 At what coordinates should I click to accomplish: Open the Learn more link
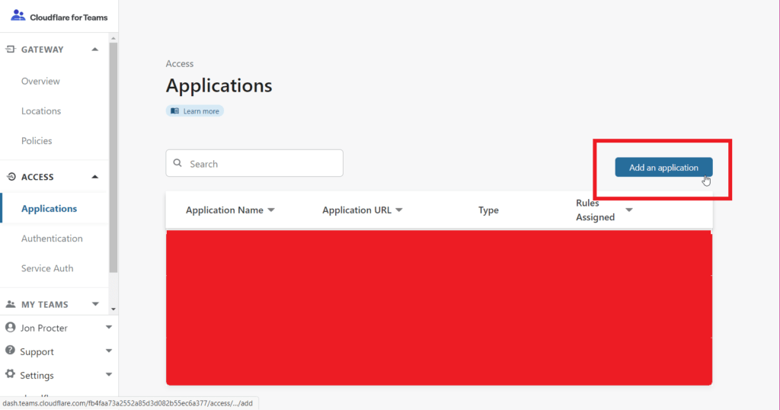pos(195,111)
